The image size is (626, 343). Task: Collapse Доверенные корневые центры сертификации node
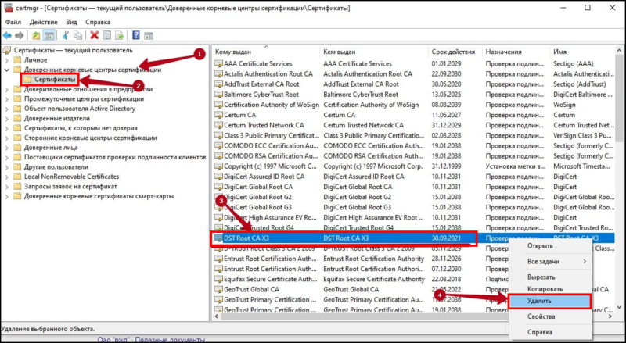tap(8, 70)
